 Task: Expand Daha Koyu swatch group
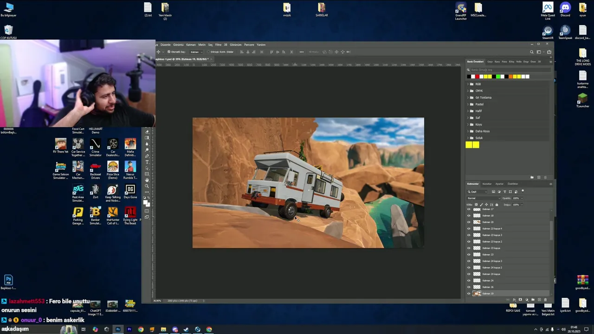click(468, 131)
